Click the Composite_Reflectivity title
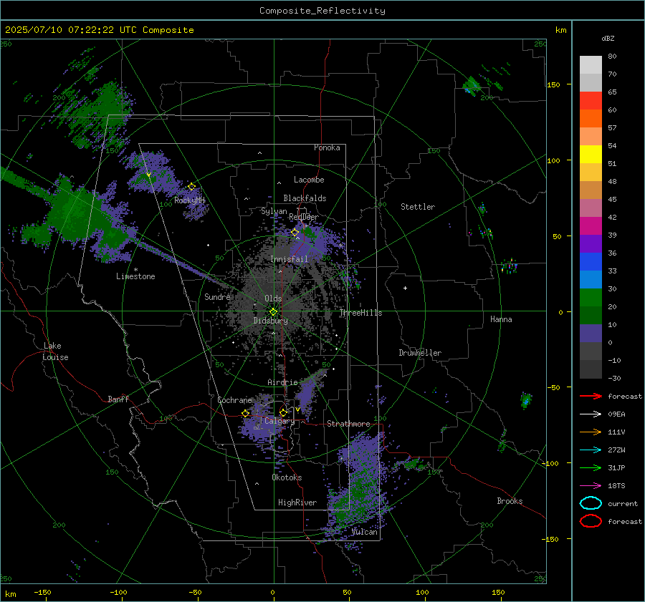 tap(322, 11)
